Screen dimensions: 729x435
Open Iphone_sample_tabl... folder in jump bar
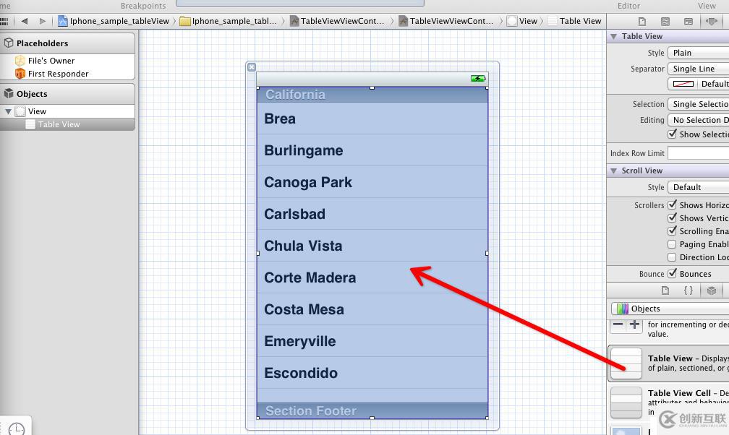(x=229, y=21)
